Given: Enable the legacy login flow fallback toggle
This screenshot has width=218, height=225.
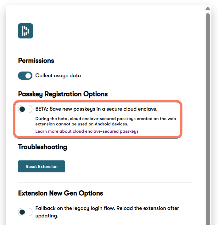Looking at the screenshot, I should 25,212.
